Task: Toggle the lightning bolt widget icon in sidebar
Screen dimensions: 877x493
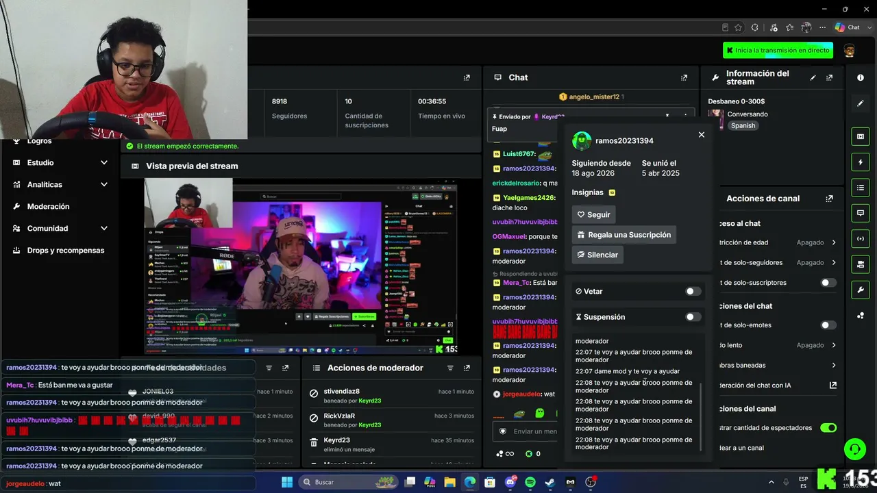Action: click(x=861, y=162)
